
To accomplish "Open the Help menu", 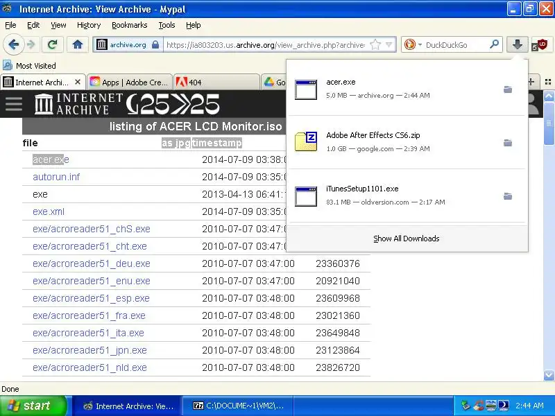I will tap(194, 25).
